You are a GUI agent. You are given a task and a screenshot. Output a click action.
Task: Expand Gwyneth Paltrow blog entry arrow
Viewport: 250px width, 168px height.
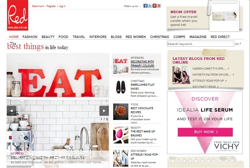(233, 75)
